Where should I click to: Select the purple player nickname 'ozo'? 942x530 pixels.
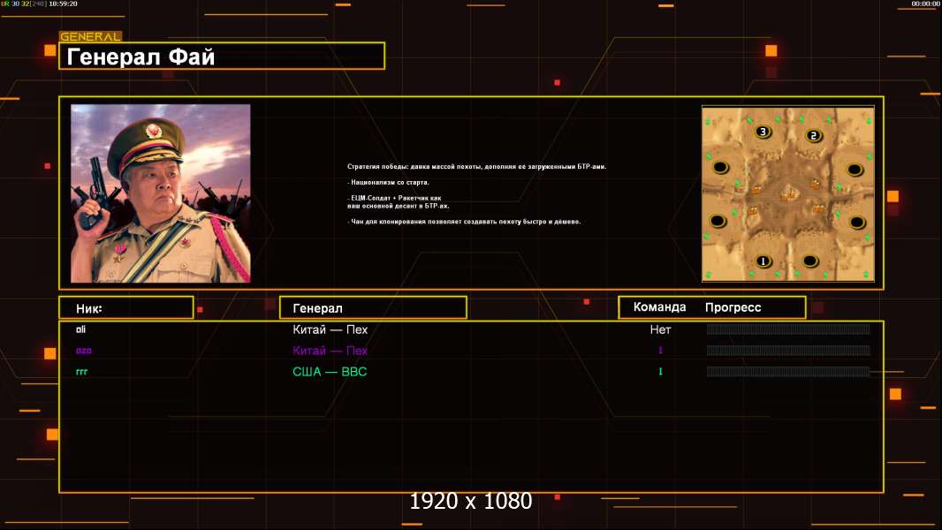tap(83, 351)
